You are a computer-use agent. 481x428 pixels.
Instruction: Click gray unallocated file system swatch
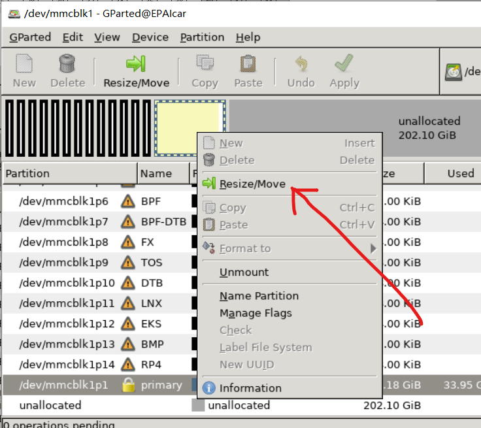pyautogui.click(x=198, y=405)
